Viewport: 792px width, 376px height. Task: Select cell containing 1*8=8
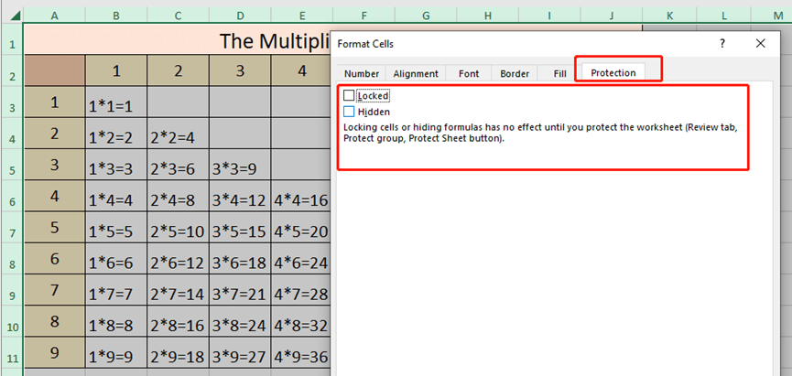pyautogui.click(x=116, y=321)
